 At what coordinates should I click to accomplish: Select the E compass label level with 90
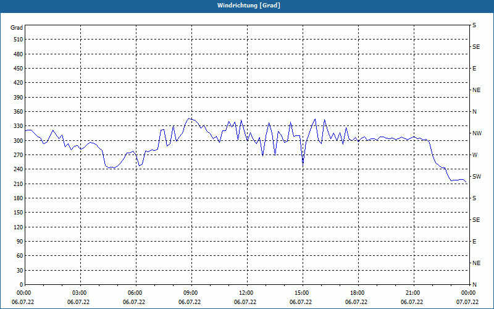pyautogui.click(x=474, y=242)
